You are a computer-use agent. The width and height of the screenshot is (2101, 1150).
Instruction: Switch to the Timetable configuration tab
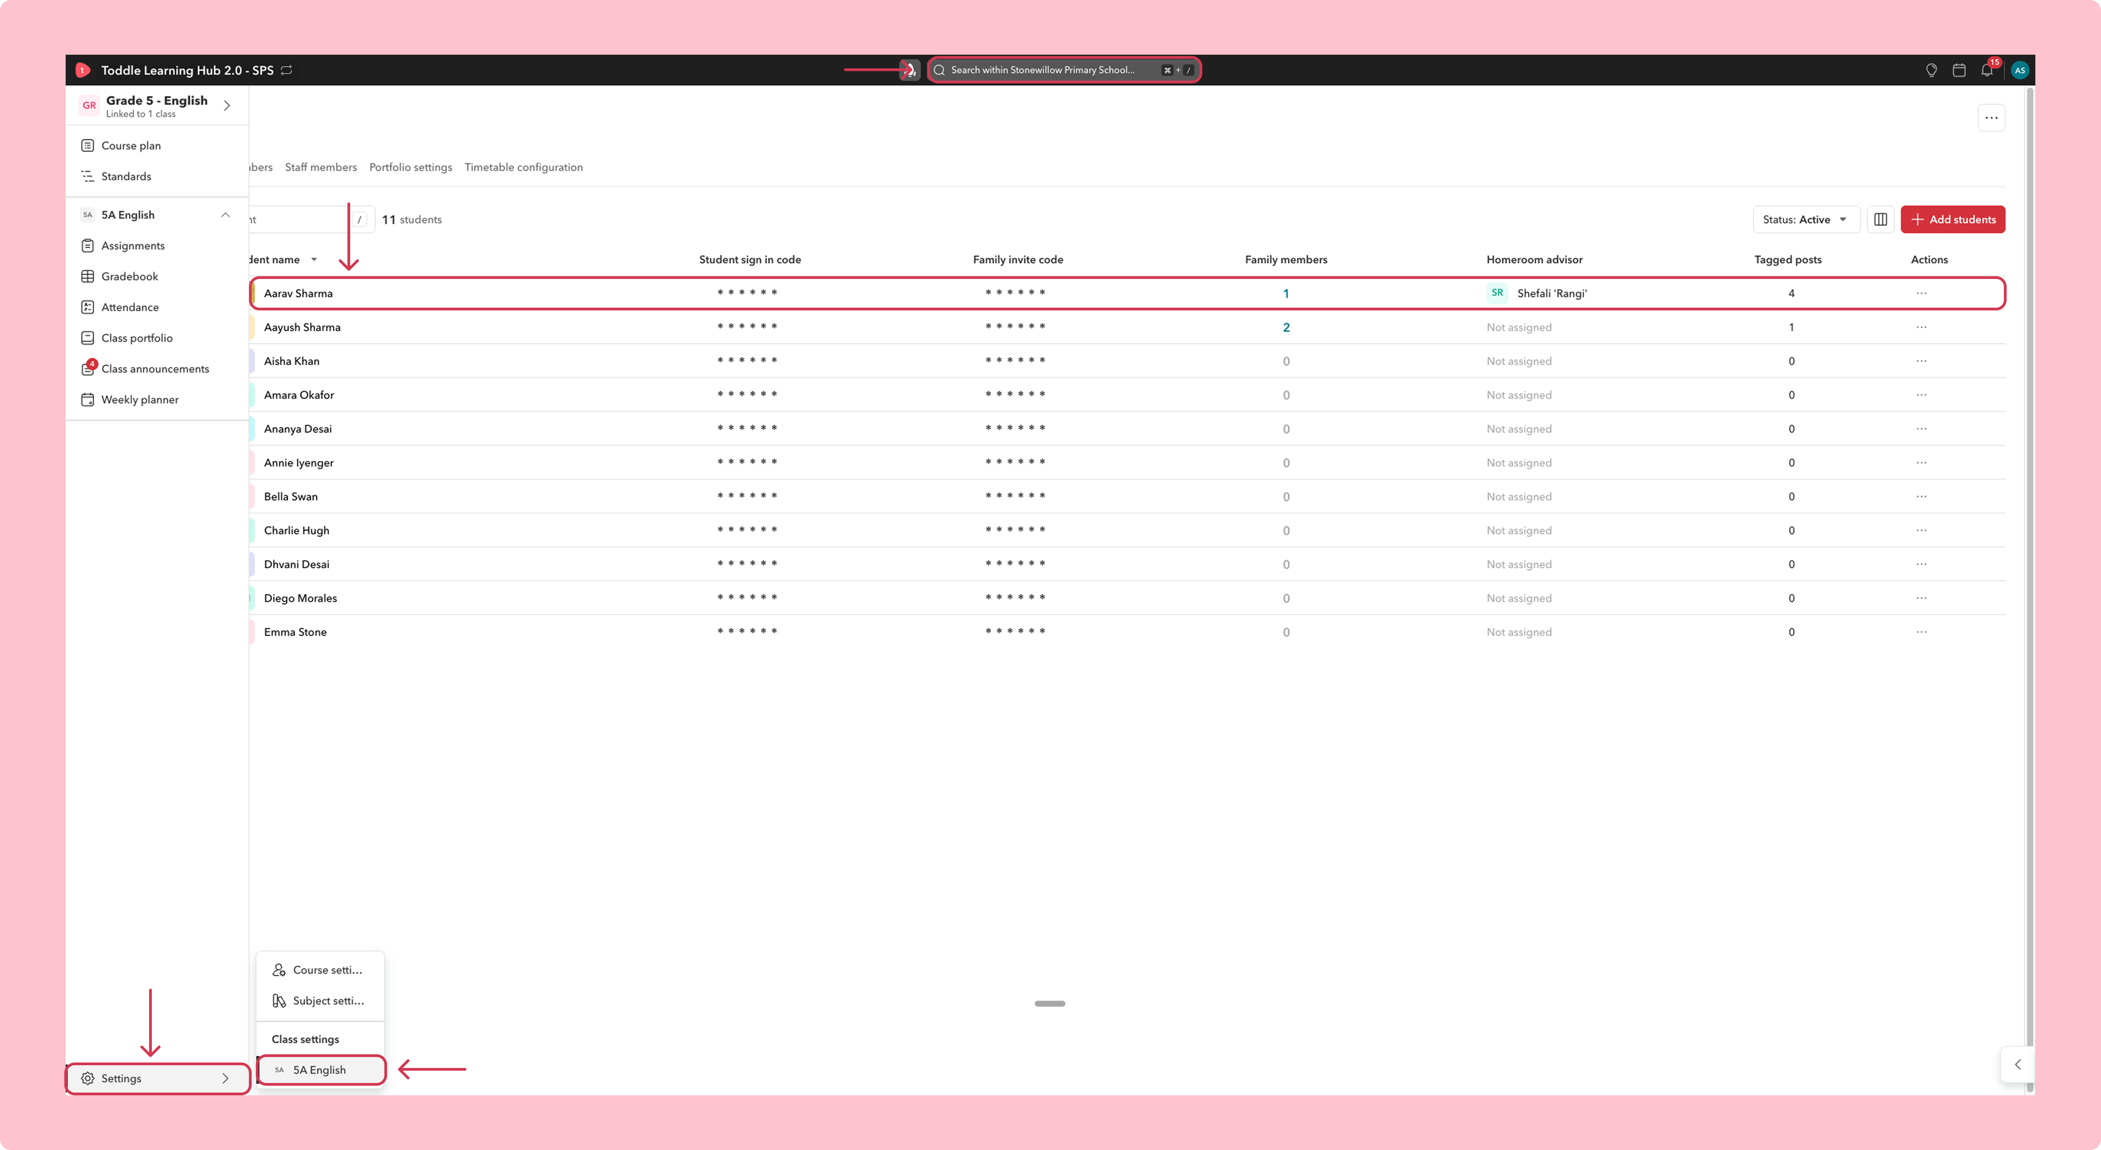[x=524, y=167]
